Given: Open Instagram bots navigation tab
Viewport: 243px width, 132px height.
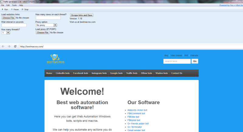Looking at the screenshot, I should pos(99,73).
